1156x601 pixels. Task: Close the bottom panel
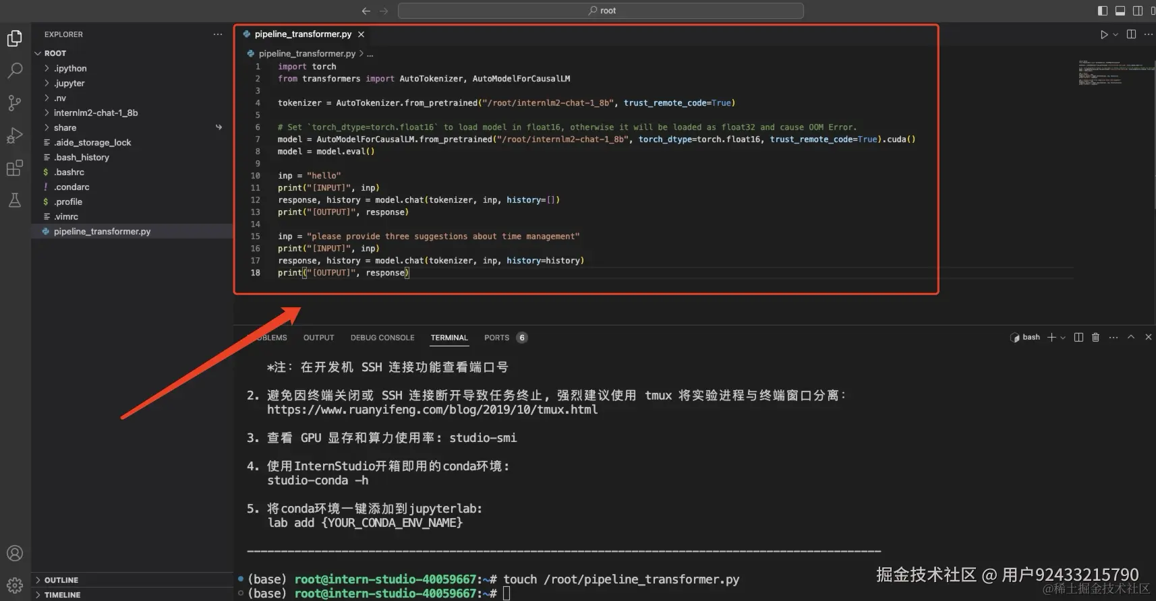1148,338
